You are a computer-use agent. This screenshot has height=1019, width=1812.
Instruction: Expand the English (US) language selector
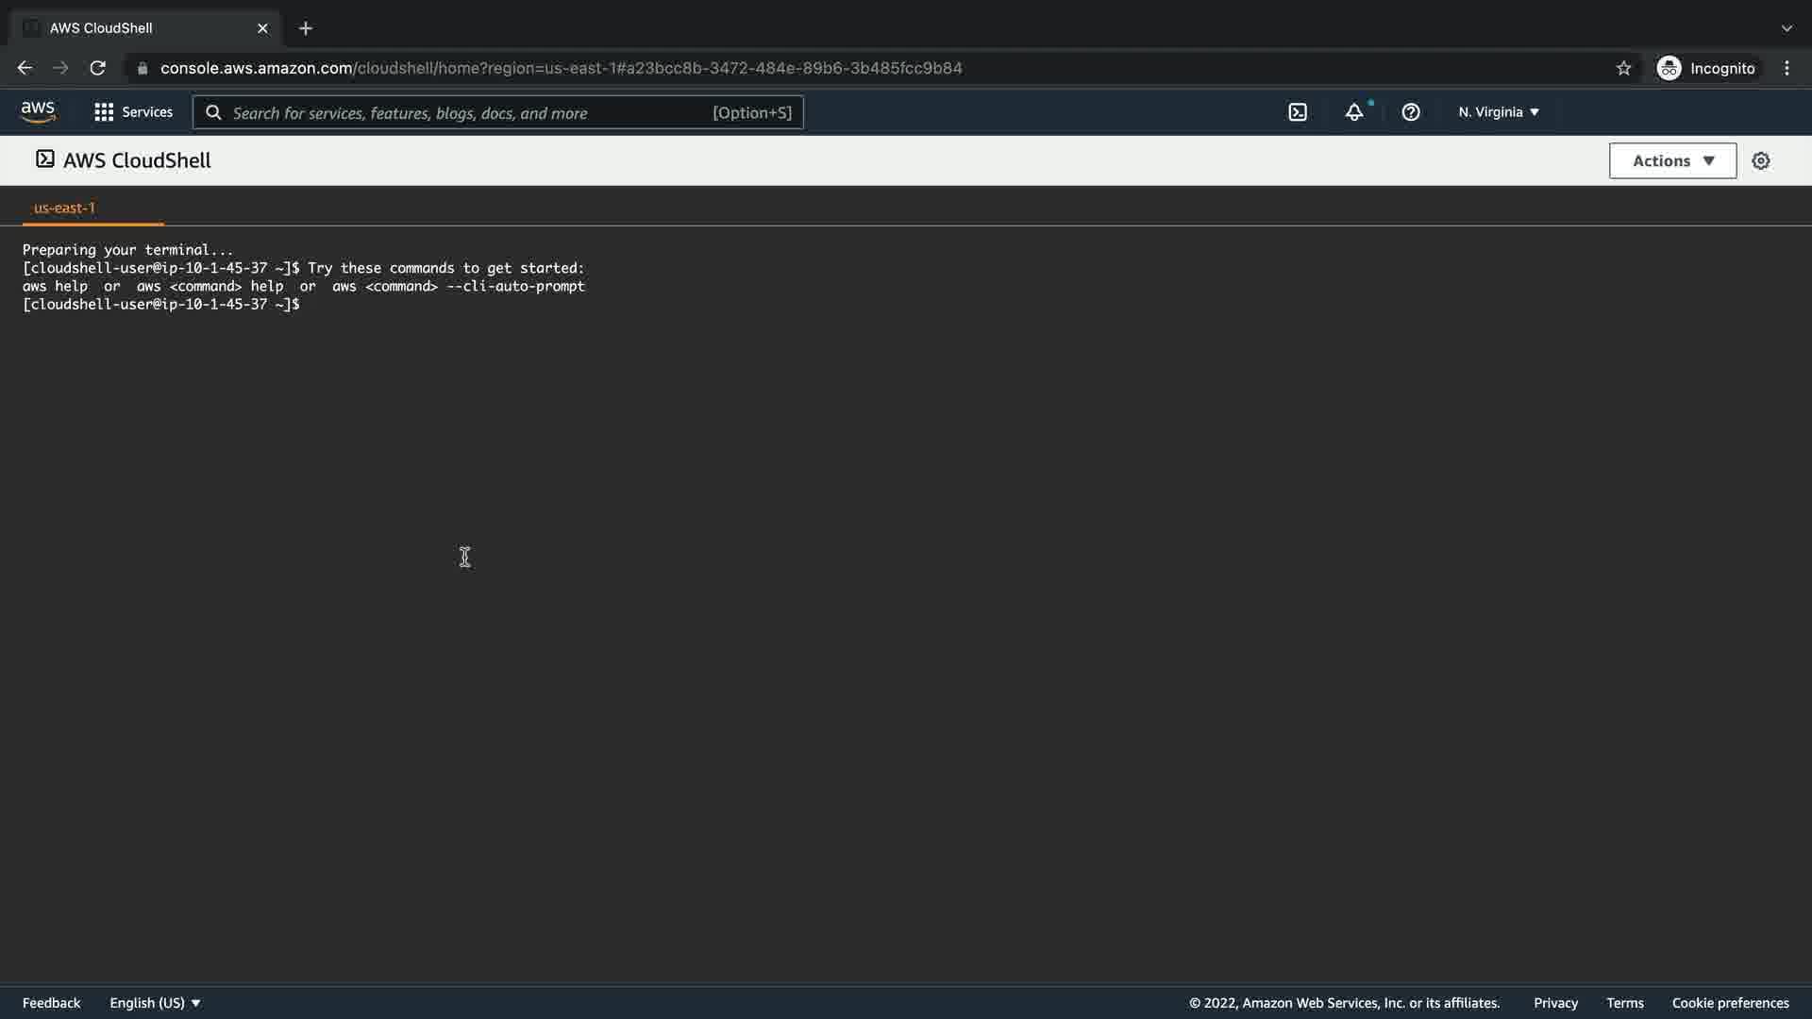[x=155, y=1003]
